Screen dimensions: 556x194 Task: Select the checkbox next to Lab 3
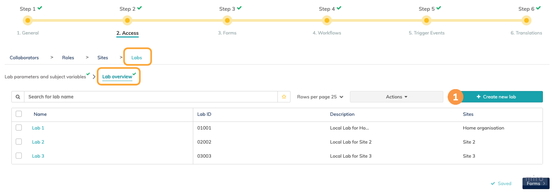point(19,156)
